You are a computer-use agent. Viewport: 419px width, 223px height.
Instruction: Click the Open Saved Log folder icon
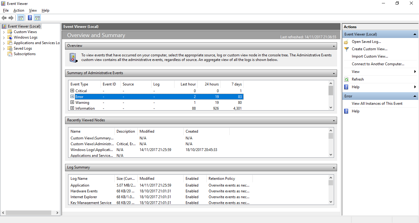point(346,42)
